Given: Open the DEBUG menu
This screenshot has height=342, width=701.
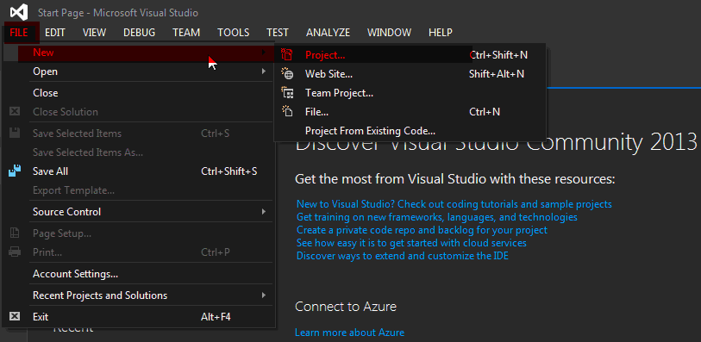Looking at the screenshot, I should [140, 33].
